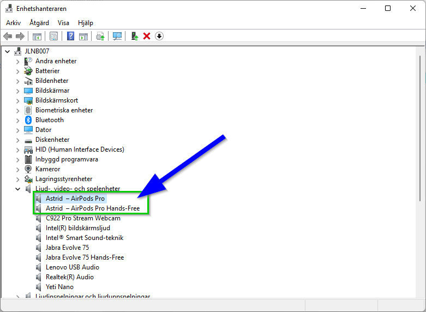426x312 pixels.
Task: Click the Diskenheter drive icon
Action: pyautogui.click(x=28, y=140)
